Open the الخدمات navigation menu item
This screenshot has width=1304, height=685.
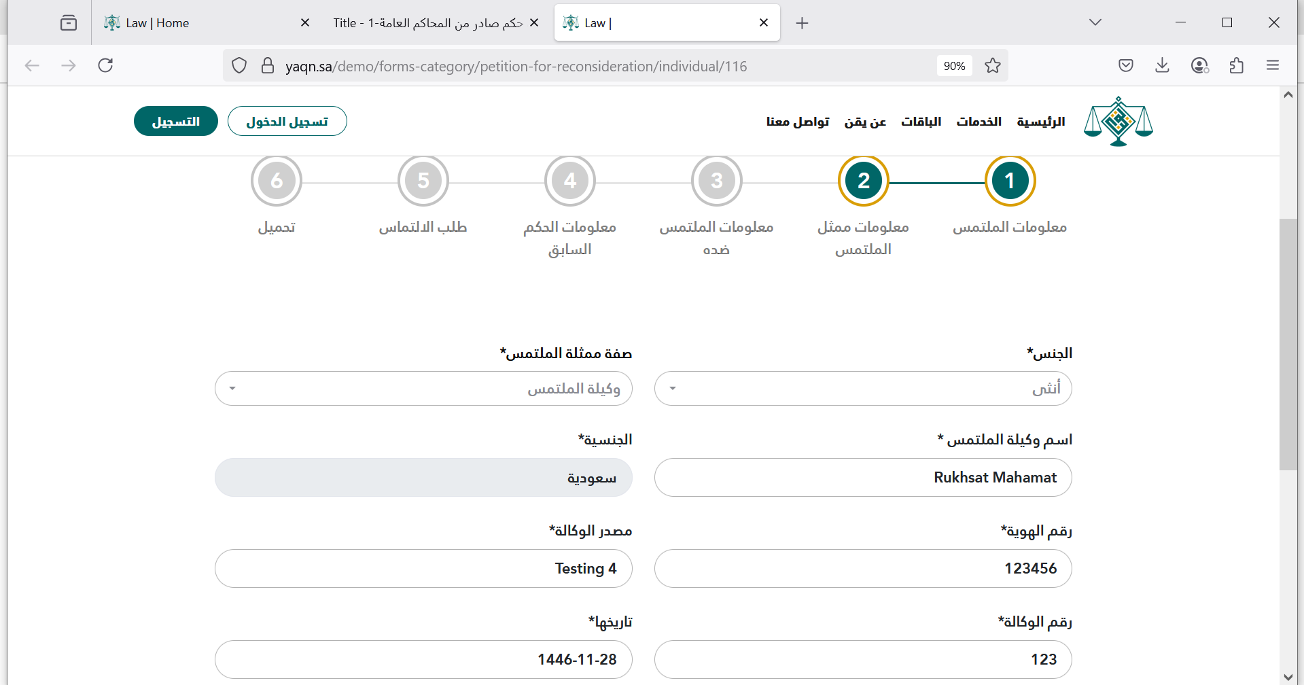(979, 122)
